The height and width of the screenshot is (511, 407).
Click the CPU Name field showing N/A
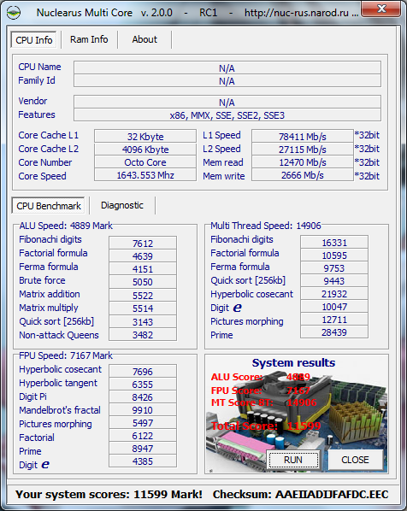227,68
